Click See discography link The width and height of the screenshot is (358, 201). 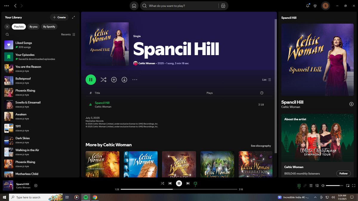261,146
